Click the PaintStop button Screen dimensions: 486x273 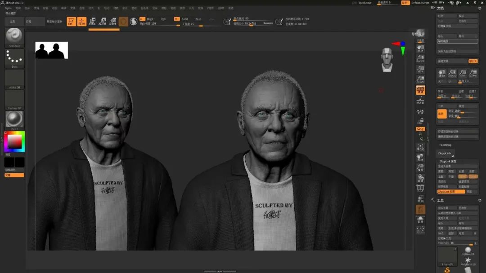[x=445, y=145]
